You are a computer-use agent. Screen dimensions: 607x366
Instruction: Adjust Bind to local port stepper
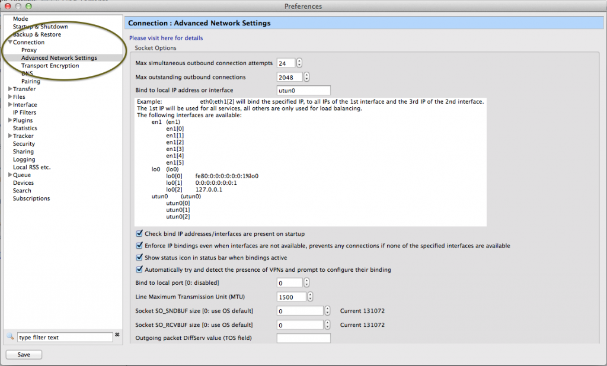[x=306, y=283]
